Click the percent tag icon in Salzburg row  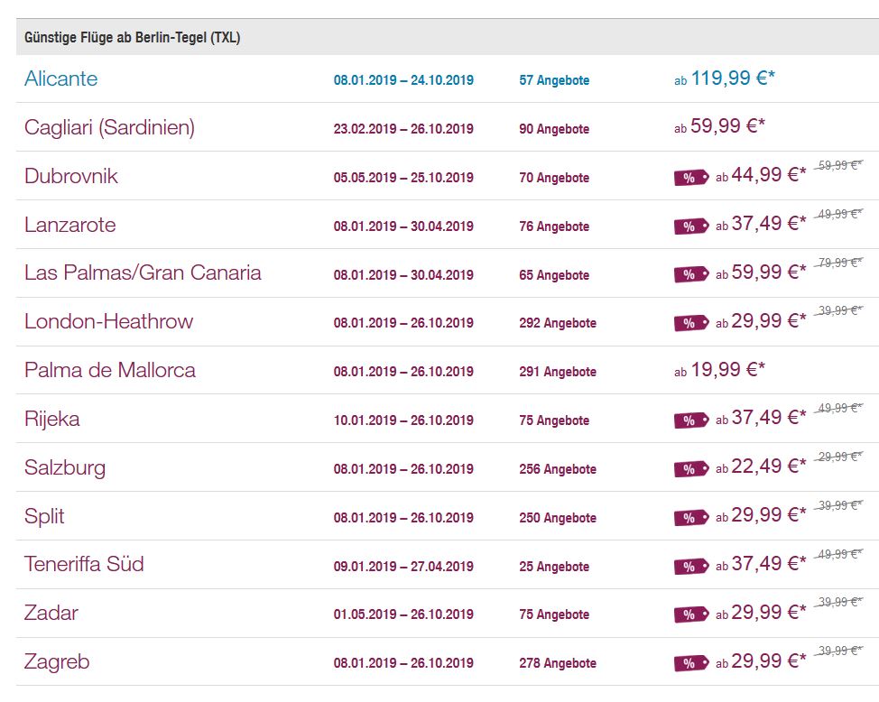click(x=691, y=469)
